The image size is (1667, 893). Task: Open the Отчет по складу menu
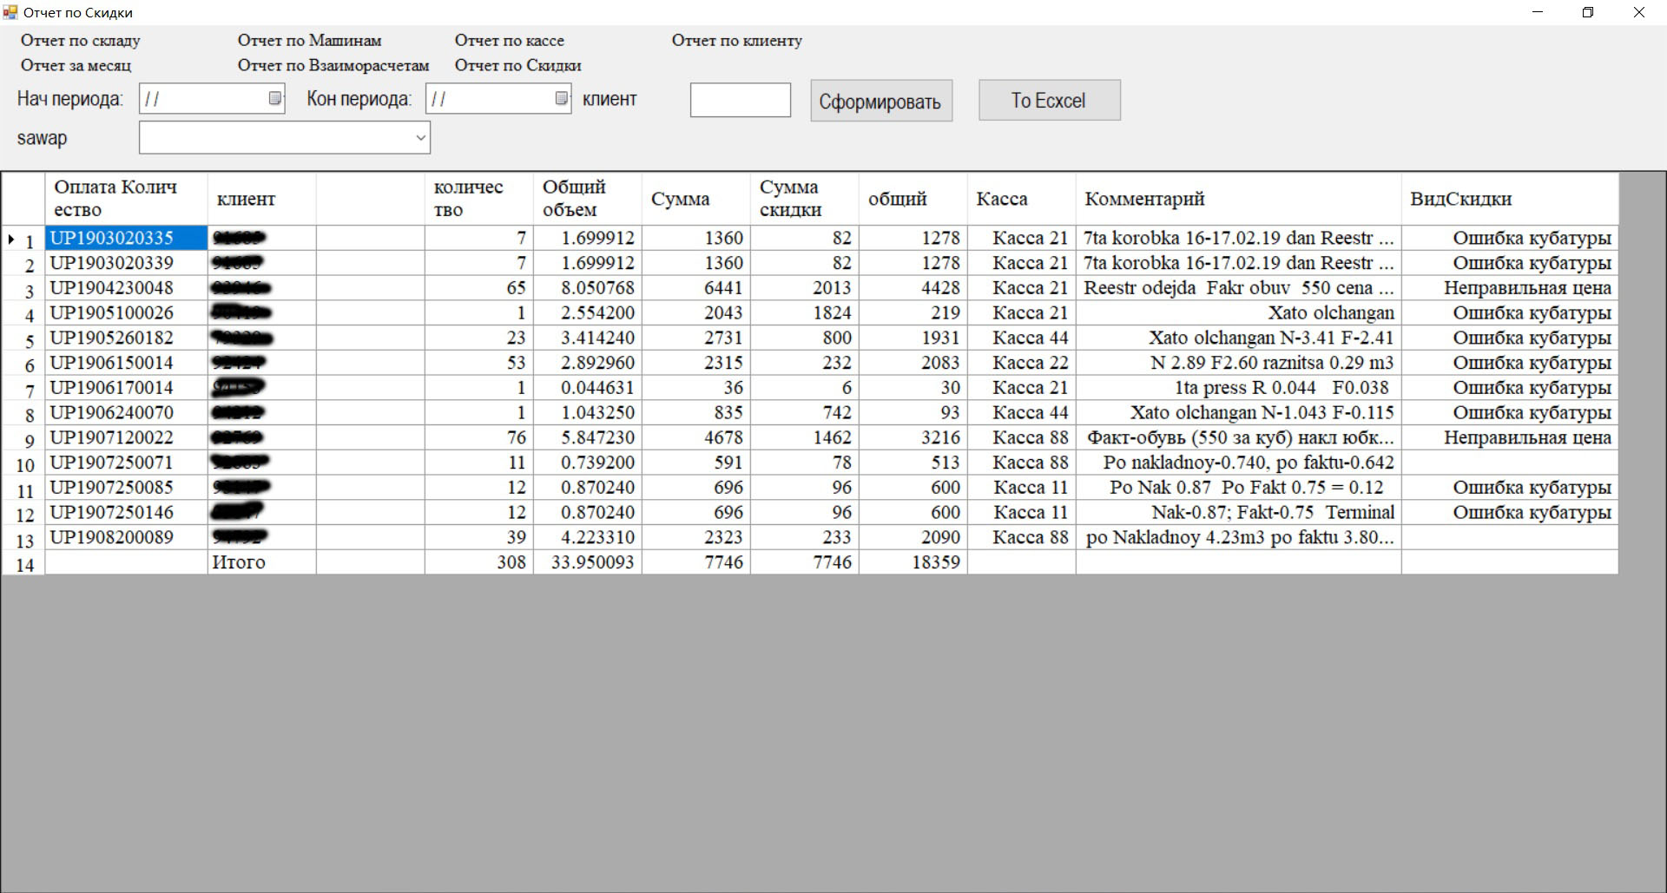pos(80,41)
